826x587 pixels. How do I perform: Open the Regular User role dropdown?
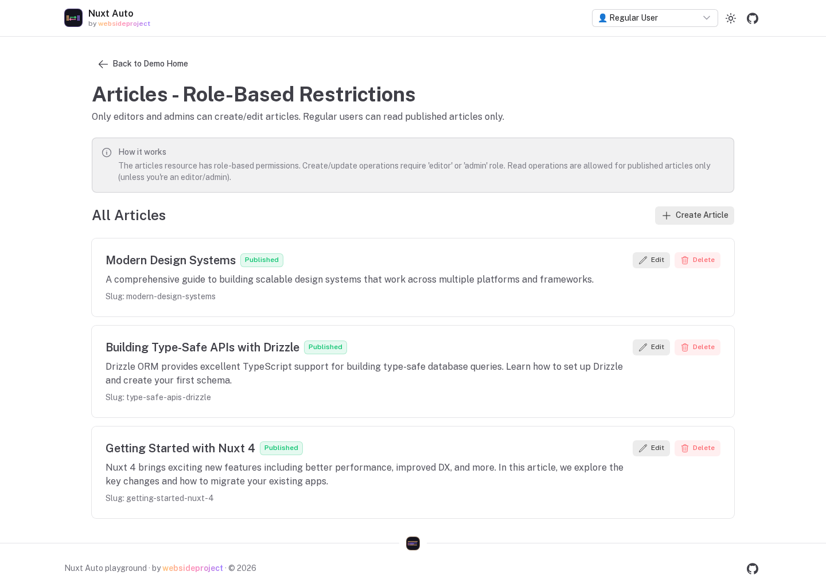tap(655, 18)
